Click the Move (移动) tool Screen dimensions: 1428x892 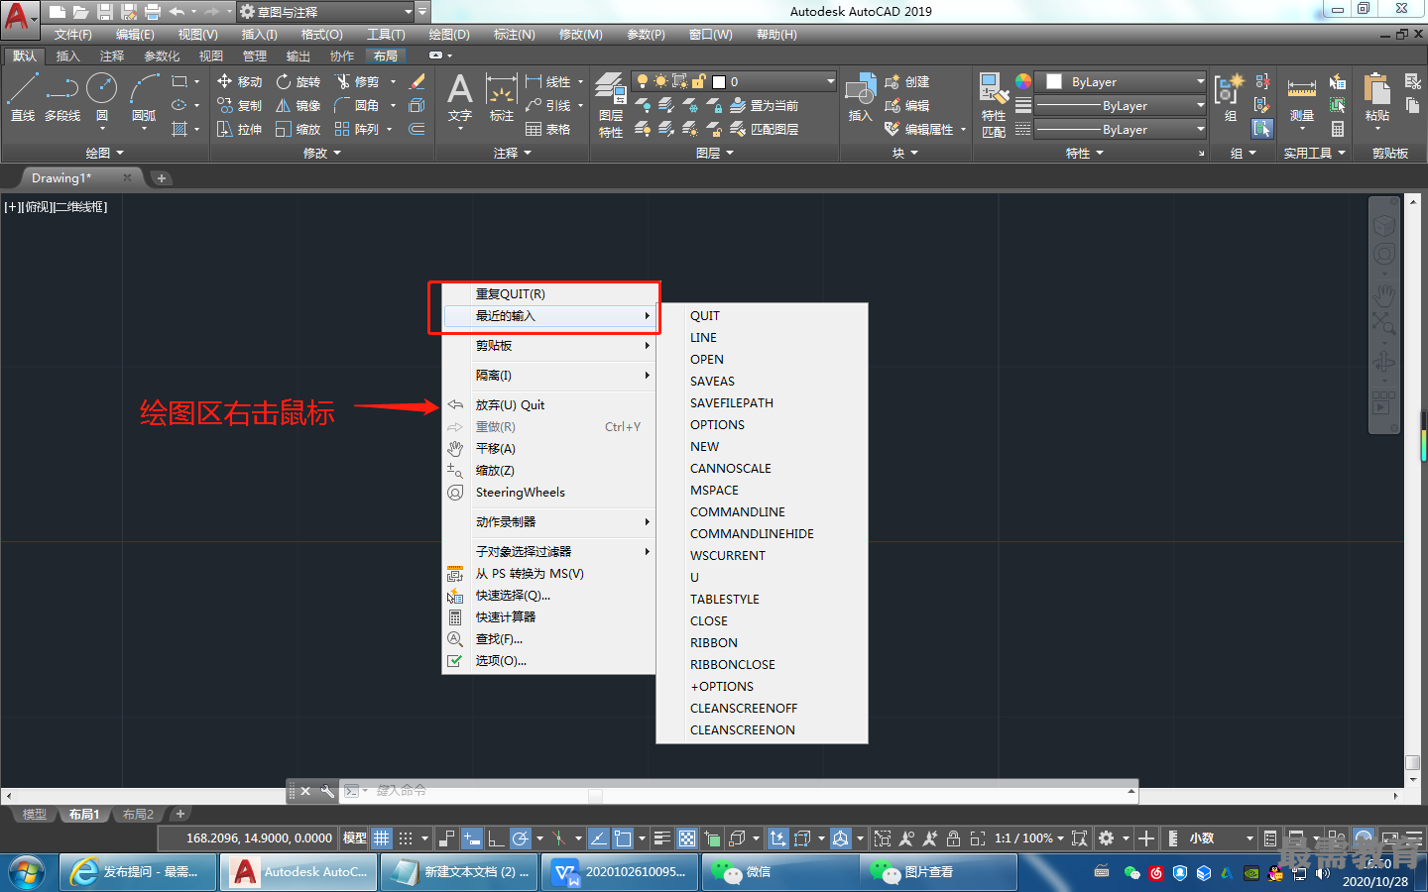[x=239, y=81]
